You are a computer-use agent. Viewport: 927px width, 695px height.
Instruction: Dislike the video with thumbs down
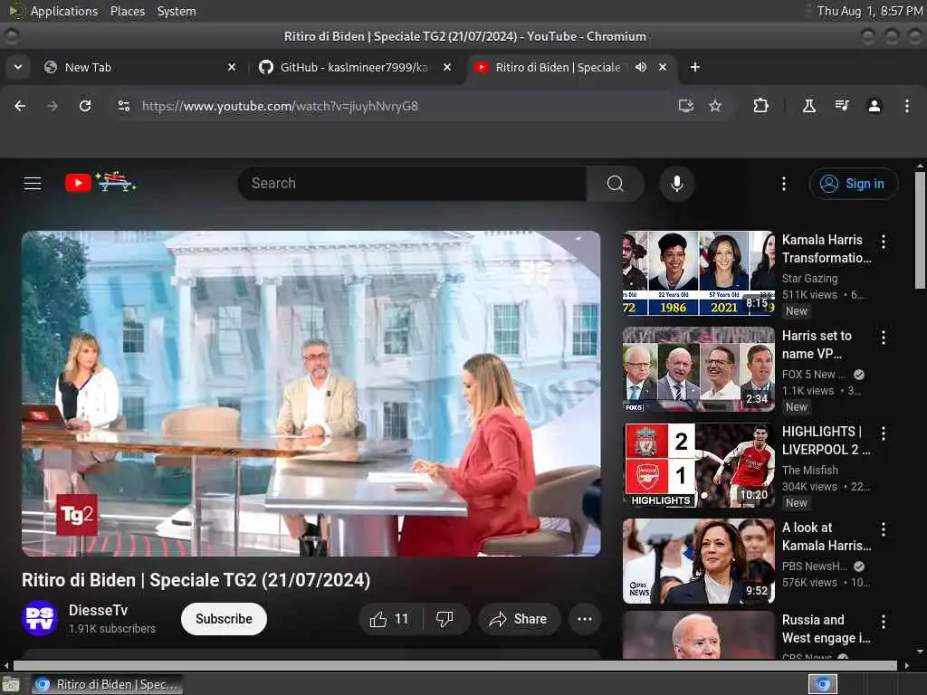coord(444,619)
